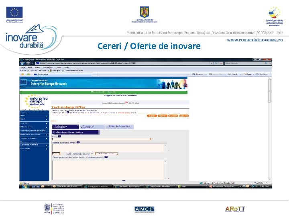Switch to the Domain of Application tab
The height and width of the screenshot is (217, 289).
[92, 127]
